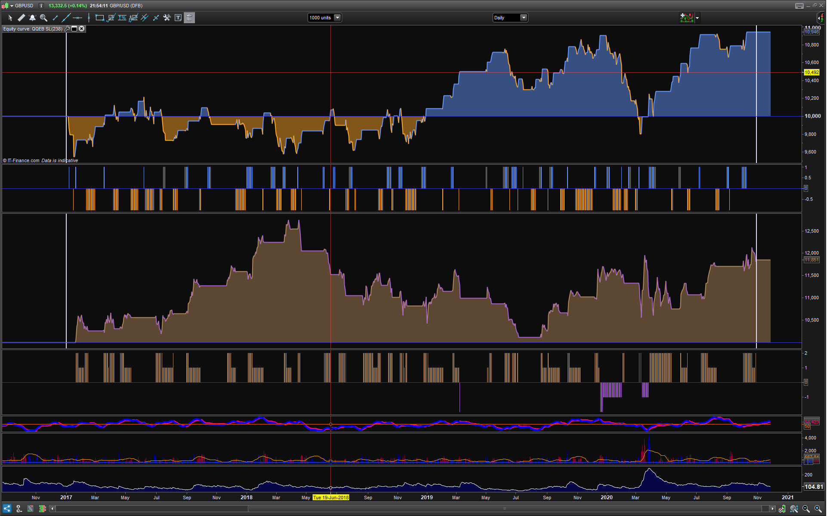This screenshot has height=516, width=827.
Task: Expand the Daily timeframe dropdown
Action: coord(524,18)
